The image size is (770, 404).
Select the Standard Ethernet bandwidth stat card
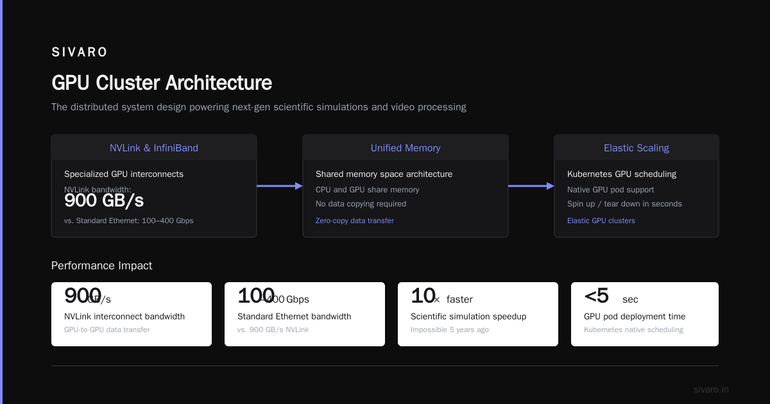[x=305, y=314]
